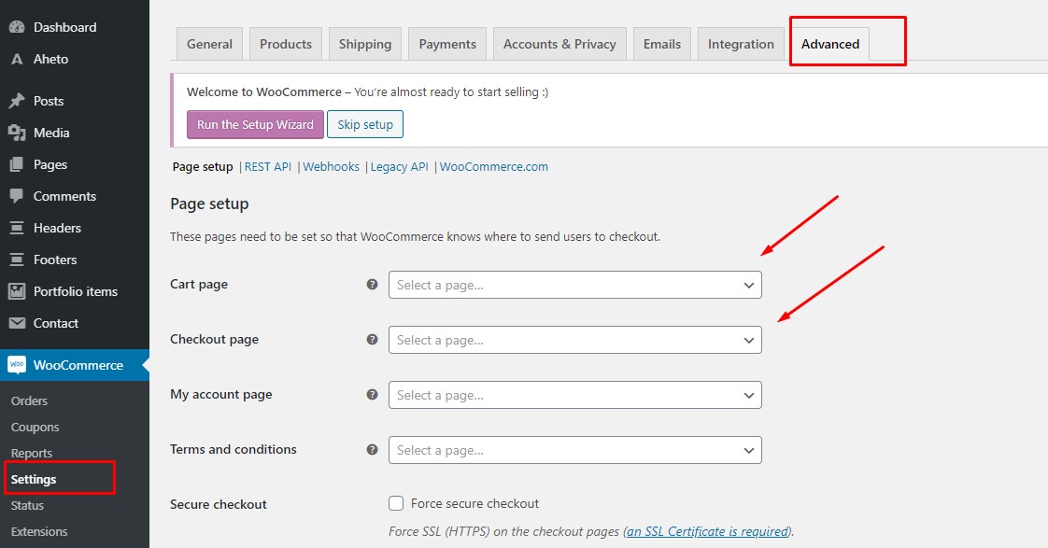Click the Headers icon in sidebar
This screenshot has width=1048, height=548.
pyautogui.click(x=17, y=228)
